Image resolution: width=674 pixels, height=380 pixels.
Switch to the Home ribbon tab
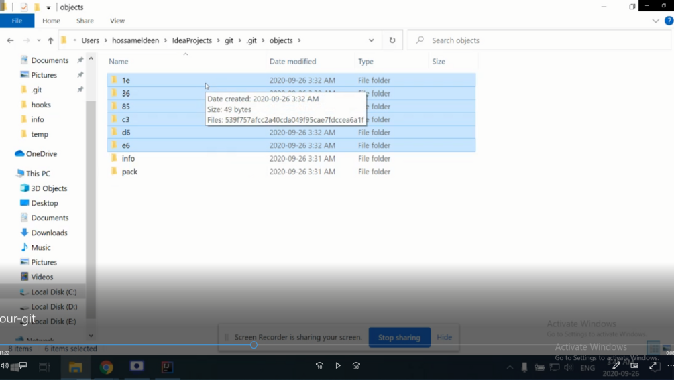point(51,21)
